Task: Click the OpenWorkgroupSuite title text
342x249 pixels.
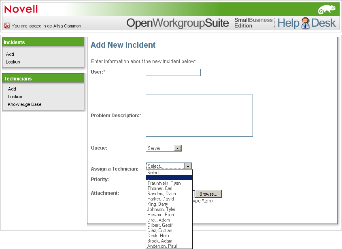Action: (x=178, y=23)
